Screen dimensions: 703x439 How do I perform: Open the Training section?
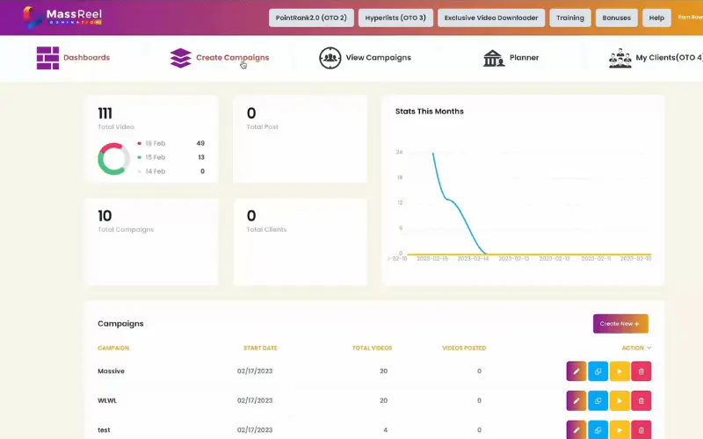[x=569, y=18]
